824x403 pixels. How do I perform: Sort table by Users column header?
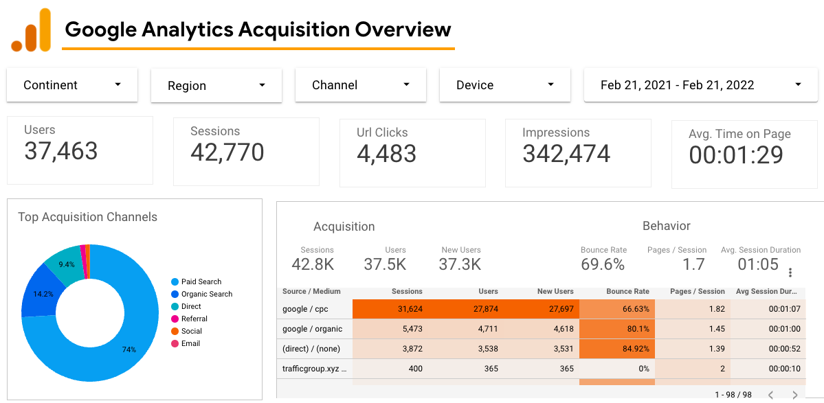[489, 291]
